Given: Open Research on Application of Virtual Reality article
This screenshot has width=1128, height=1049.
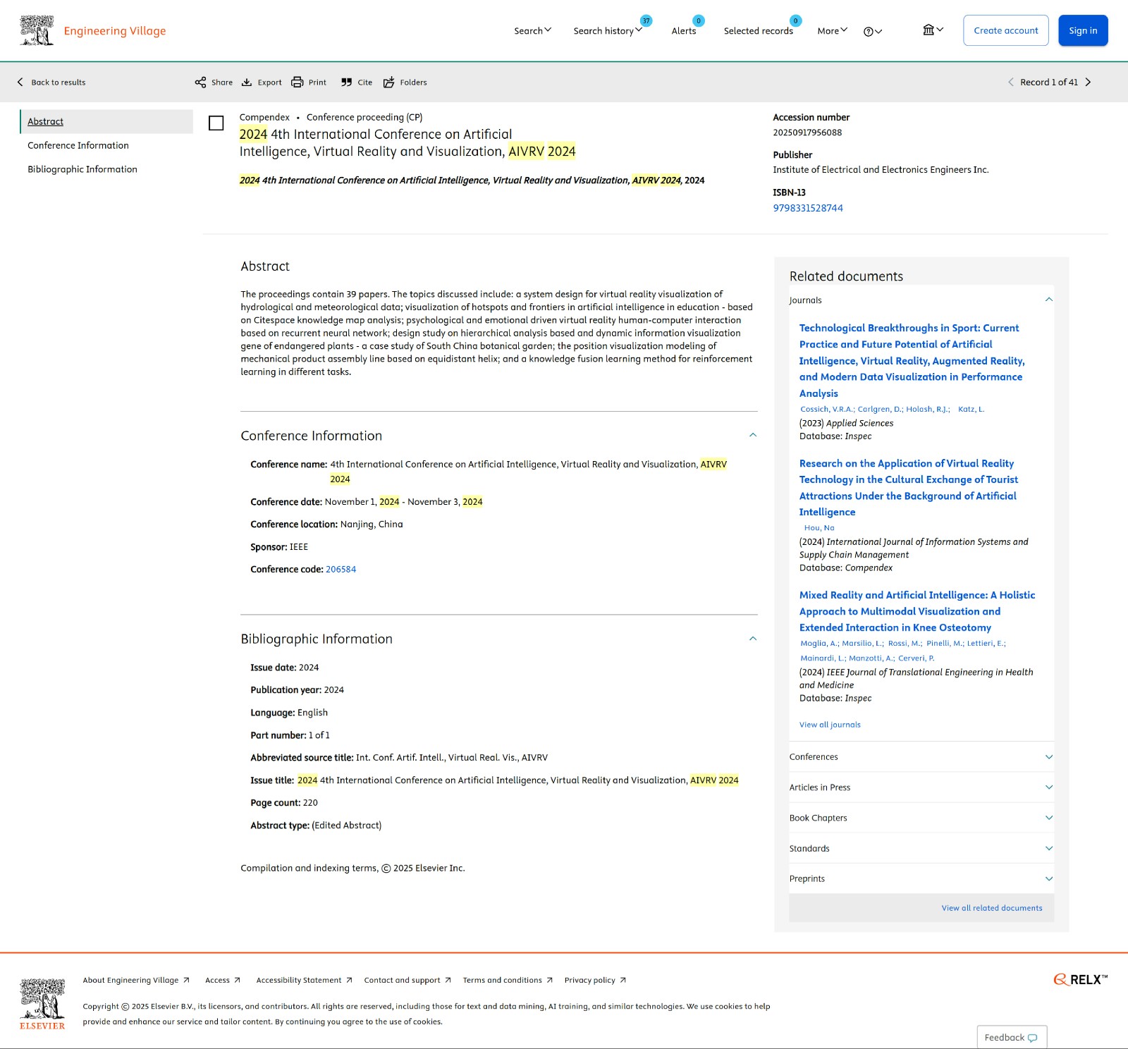Looking at the screenshot, I should [x=908, y=487].
